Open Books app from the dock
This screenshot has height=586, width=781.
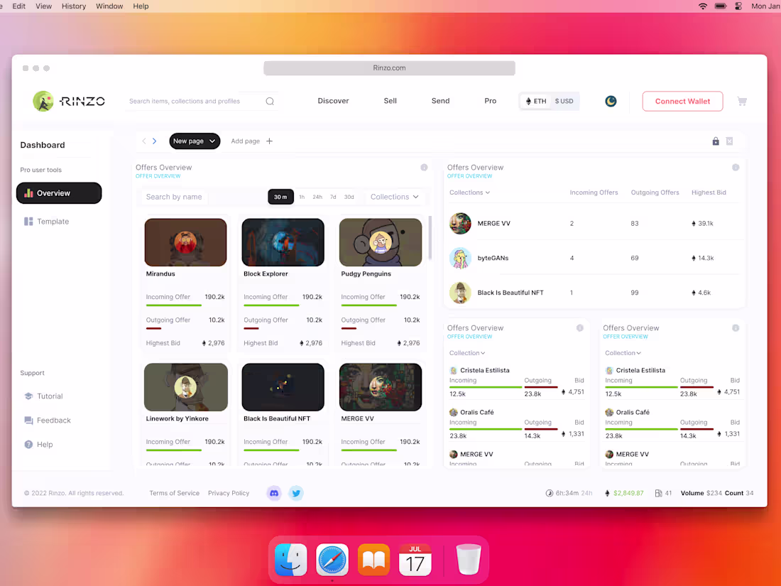pos(373,560)
